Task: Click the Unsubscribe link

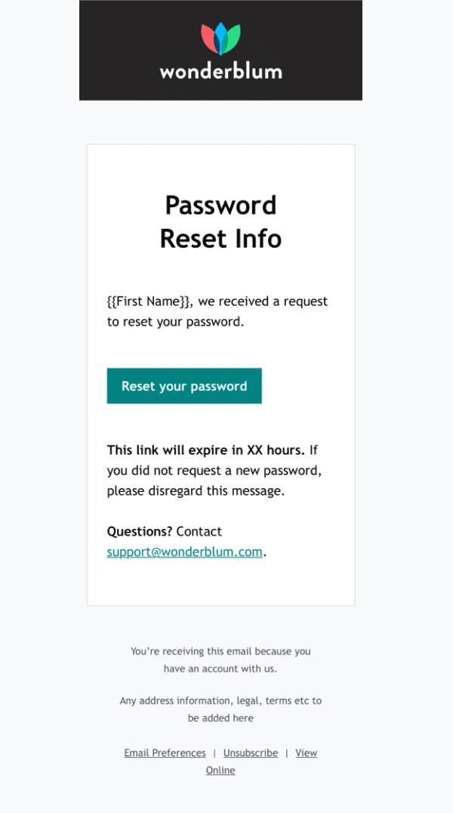Action: pos(251,753)
